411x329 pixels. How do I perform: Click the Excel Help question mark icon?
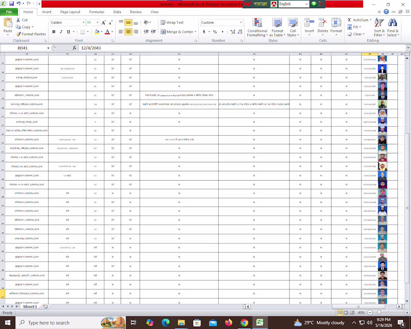coord(386,12)
